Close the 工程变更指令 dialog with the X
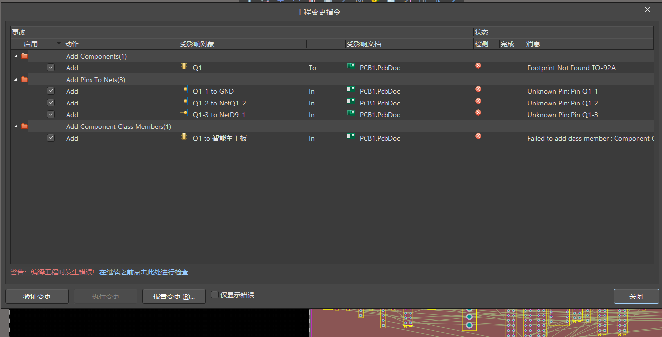 coord(647,10)
